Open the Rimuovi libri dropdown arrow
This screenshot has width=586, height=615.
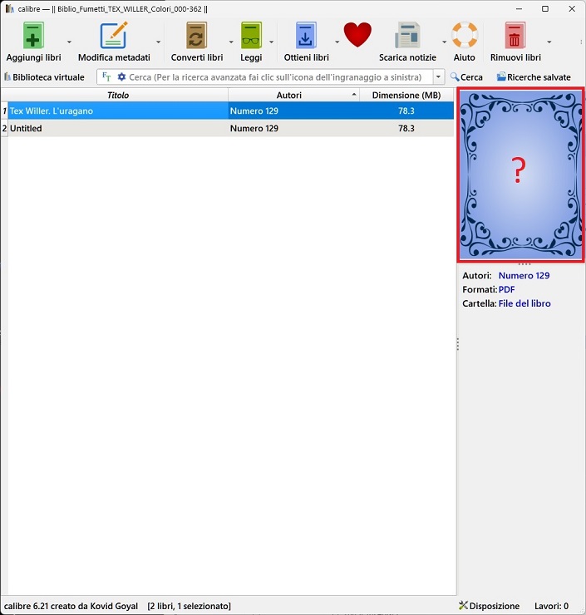pos(549,42)
